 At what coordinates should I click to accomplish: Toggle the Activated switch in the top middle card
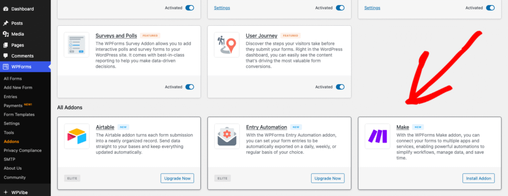coord(340,8)
